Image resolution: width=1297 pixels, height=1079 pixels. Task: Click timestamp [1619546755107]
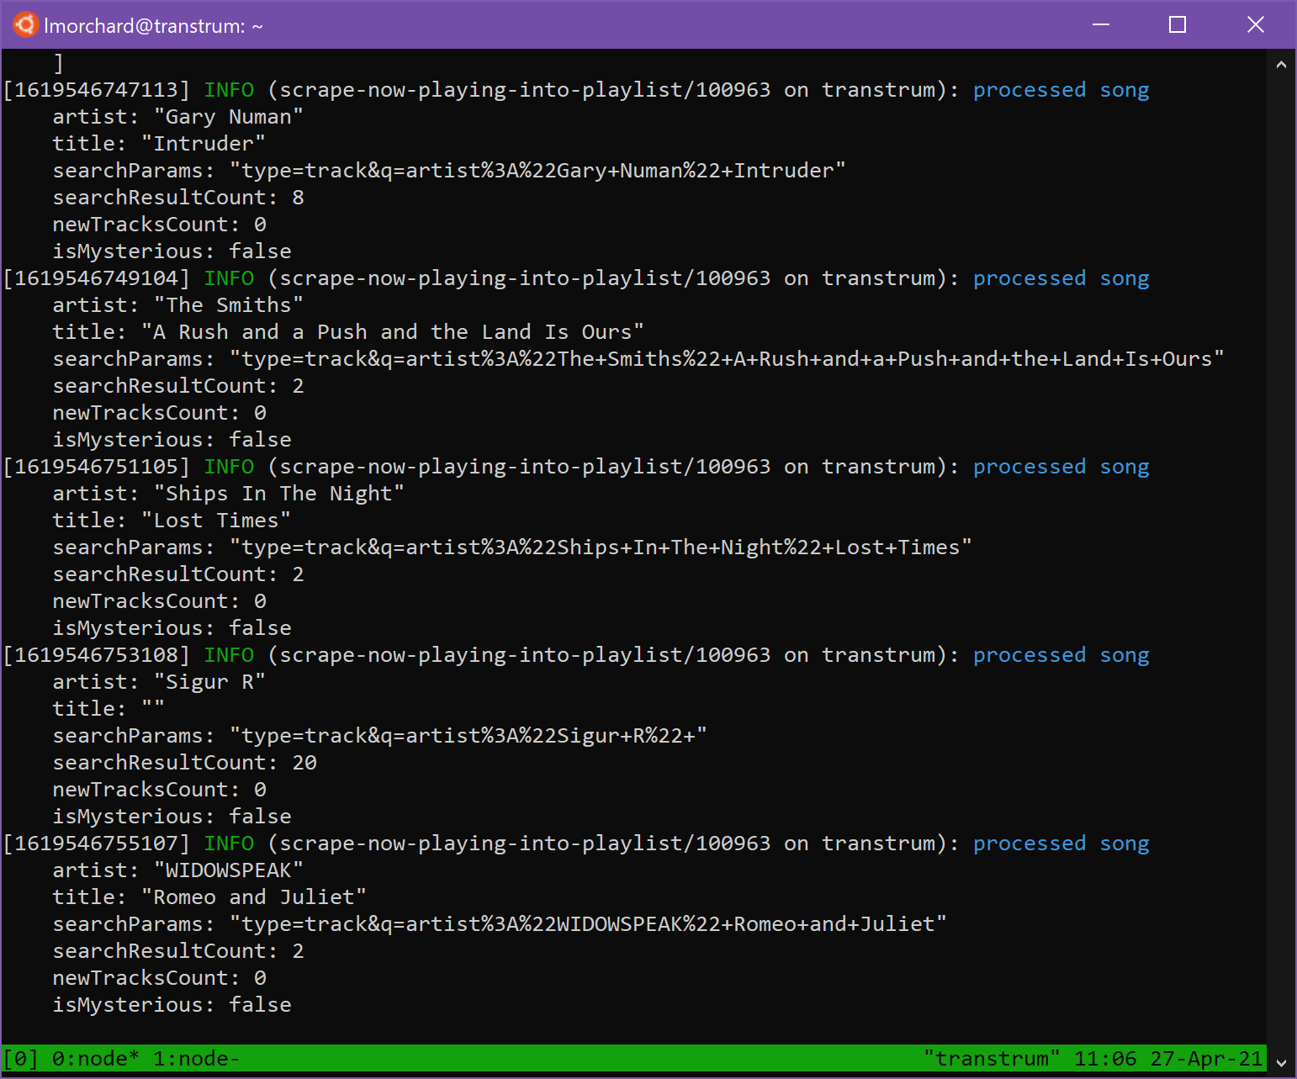97,844
